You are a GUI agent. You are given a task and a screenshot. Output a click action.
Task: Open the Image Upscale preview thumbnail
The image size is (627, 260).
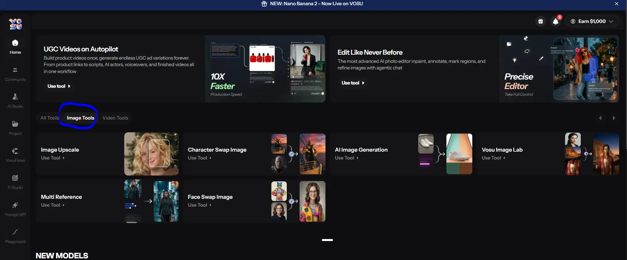(151, 154)
